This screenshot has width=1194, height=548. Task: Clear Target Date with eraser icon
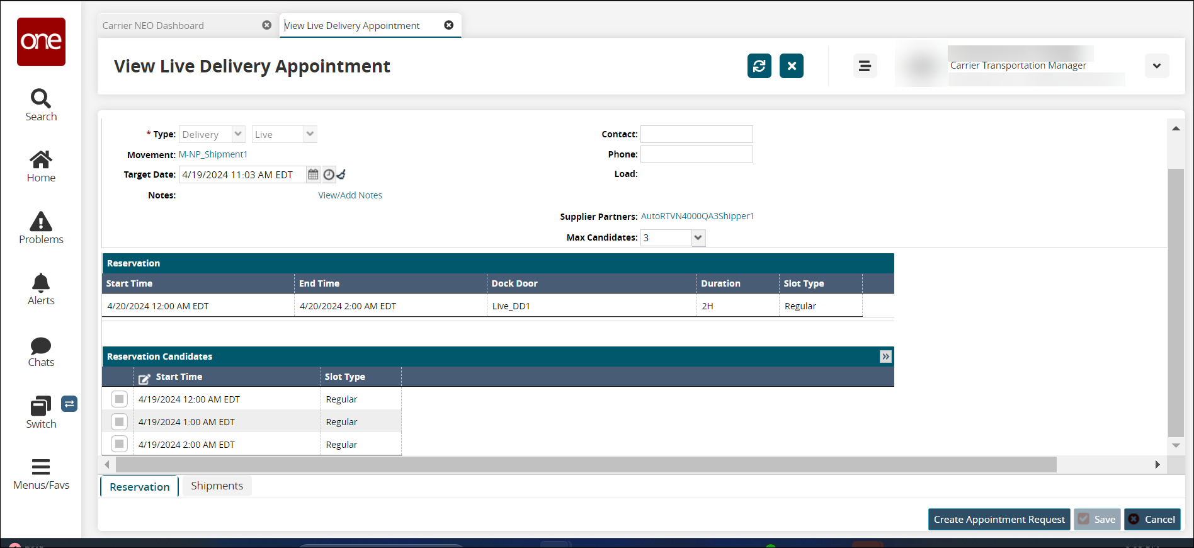pyautogui.click(x=341, y=174)
